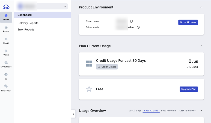Open Error Reports menu item
Image resolution: width=211 pixels, height=123 pixels.
[26, 29]
